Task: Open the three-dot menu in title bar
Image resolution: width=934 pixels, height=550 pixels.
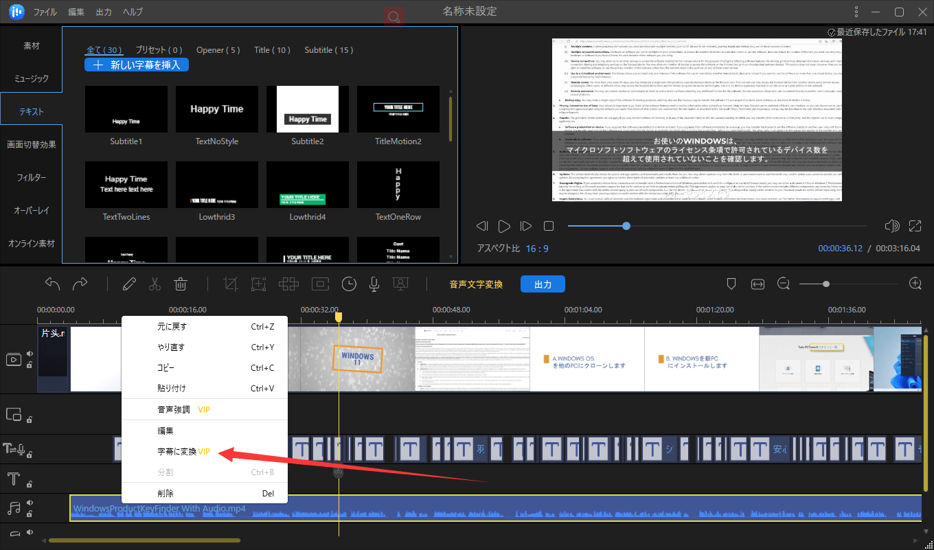Action: (x=856, y=12)
